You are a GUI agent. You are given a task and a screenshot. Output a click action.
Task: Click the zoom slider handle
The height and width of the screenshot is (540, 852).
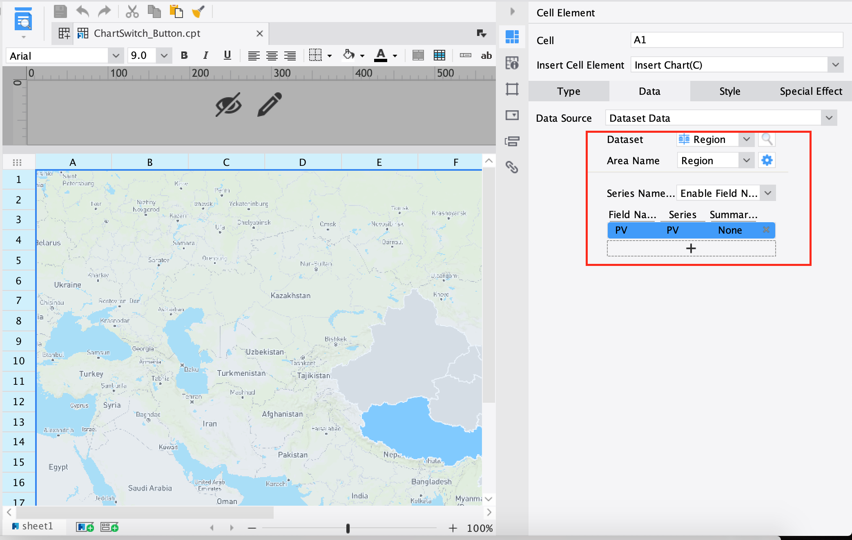pos(348,528)
